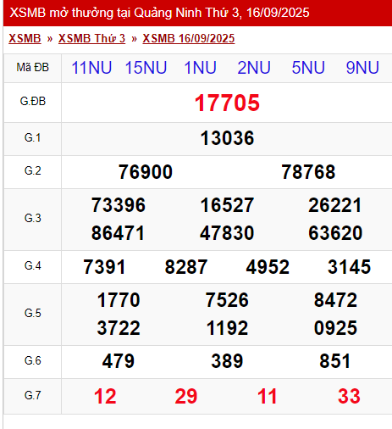392x429 pixels.
Task: Click the first prize number 13036
Action: pos(227,138)
